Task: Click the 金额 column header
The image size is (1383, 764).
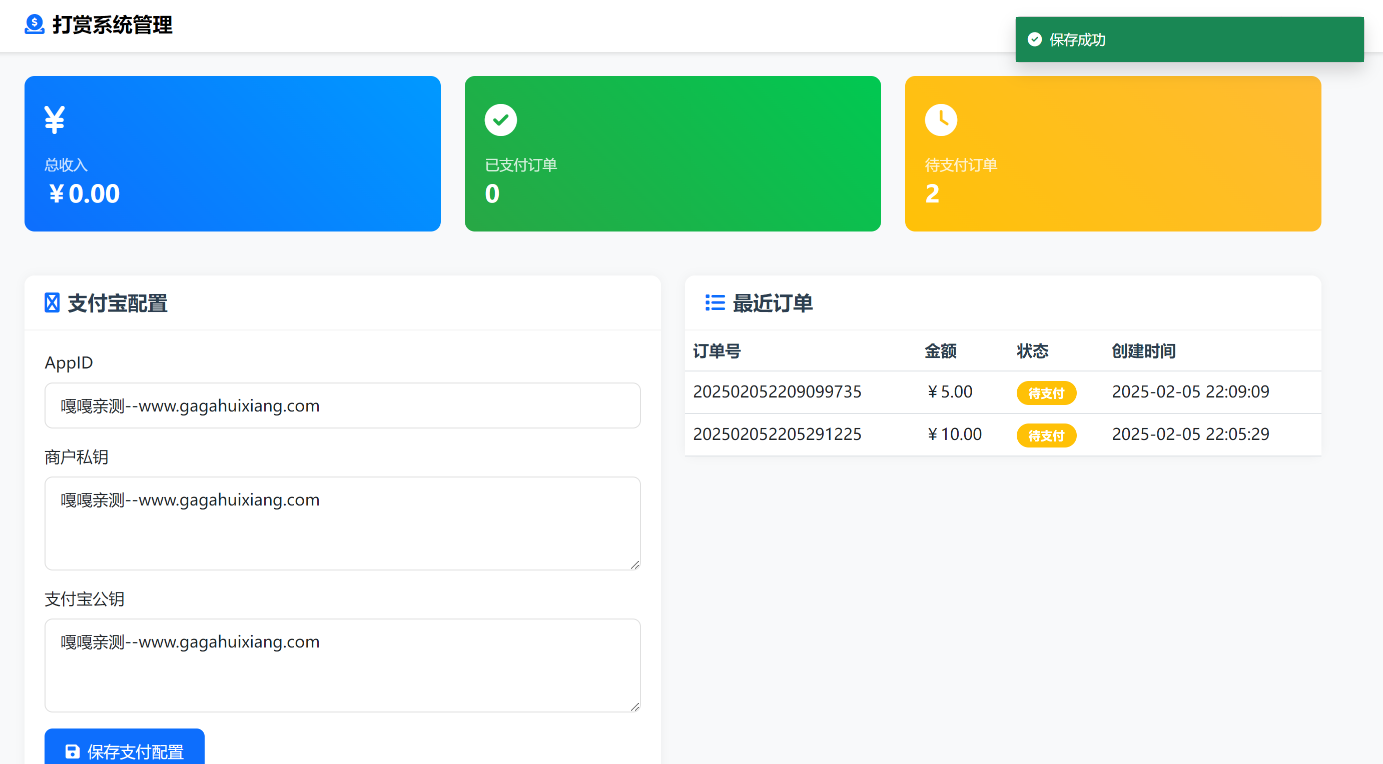Action: (x=941, y=351)
